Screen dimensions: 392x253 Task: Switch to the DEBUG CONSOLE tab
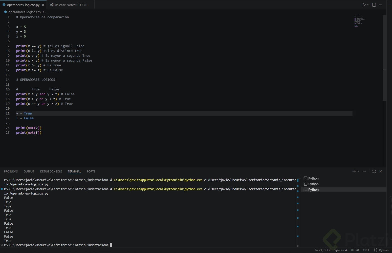pyautogui.click(x=51, y=171)
